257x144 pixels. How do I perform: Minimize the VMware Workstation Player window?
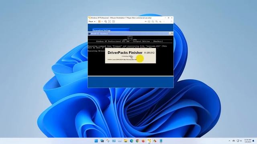165,18
